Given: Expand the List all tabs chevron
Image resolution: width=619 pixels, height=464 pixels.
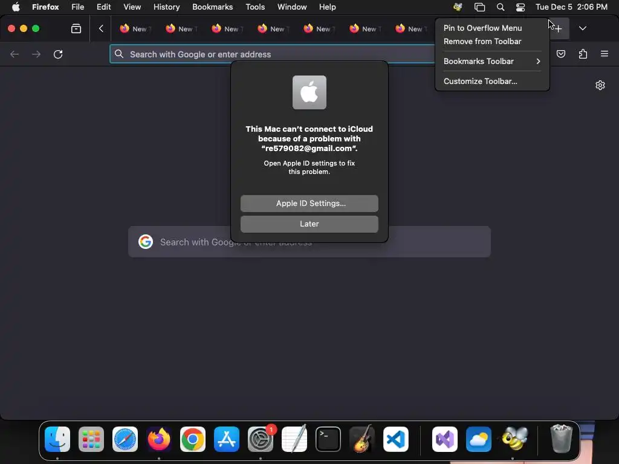Looking at the screenshot, I should pyautogui.click(x=582, y=28).
